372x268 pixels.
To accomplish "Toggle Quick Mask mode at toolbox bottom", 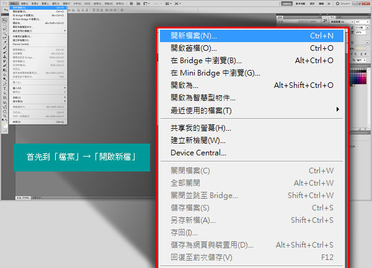I will coord(5,131).
